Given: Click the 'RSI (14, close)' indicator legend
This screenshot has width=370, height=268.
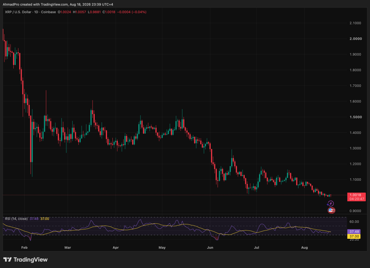Looking at the screenshot, I should pos(16,219).
